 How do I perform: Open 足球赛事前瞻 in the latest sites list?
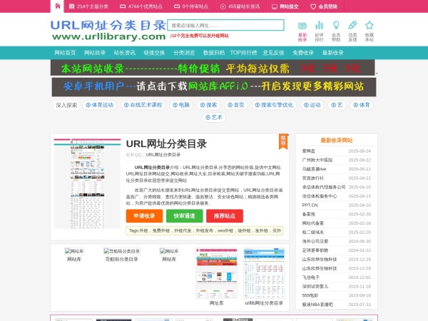(x=315, y=250)
